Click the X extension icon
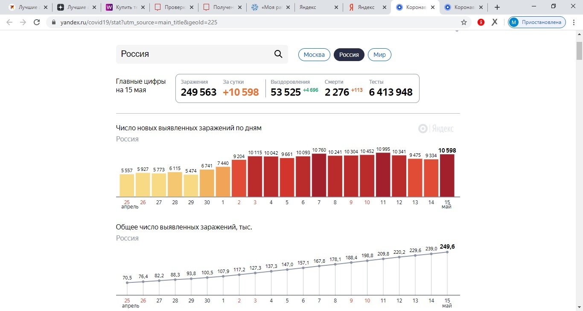 495,22
